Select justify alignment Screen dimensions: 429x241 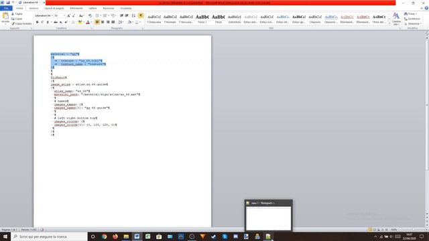pos(113,22)
